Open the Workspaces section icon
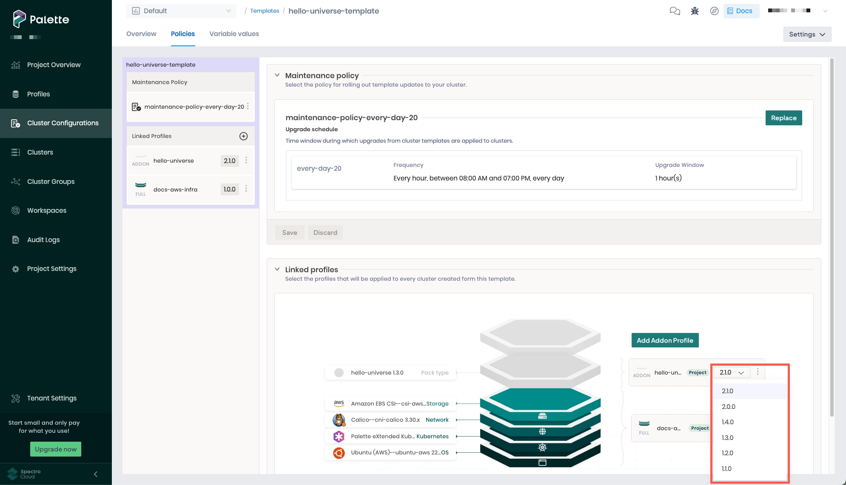This screenshot has width=846, height=485. [x=16, y=210]
